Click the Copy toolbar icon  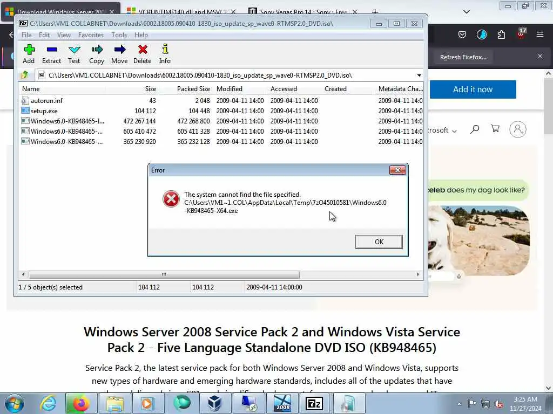pyautogui.click(x=97, y=50)
